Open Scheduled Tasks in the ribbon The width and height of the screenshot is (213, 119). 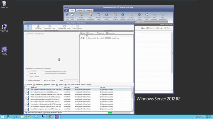point(147,17)
